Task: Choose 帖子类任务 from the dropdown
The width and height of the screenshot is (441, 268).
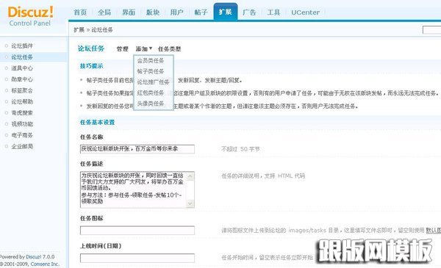Action: tap(151, 71)
